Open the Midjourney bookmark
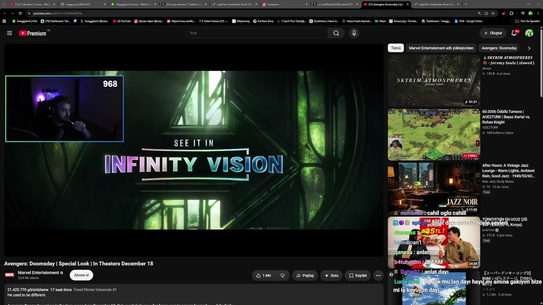 tap(241, 21)
